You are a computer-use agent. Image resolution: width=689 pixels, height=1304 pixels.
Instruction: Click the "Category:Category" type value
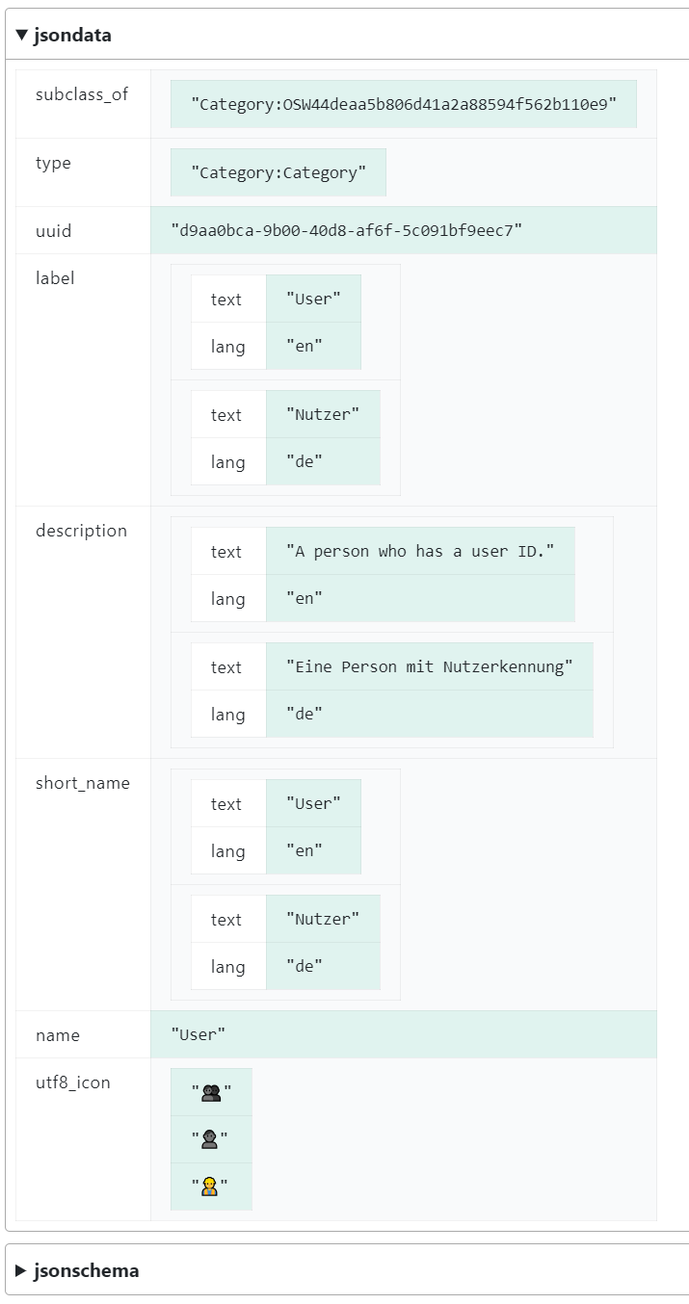pyautogui.click(x=278, y=172)
